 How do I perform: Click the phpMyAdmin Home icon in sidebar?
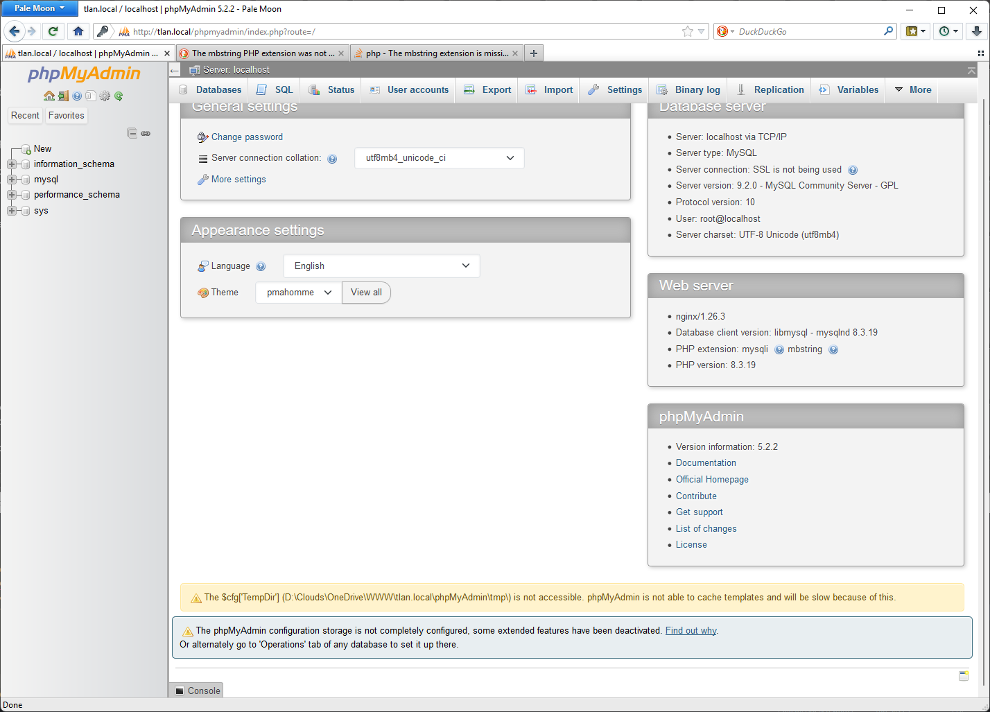tap(49, 96)
